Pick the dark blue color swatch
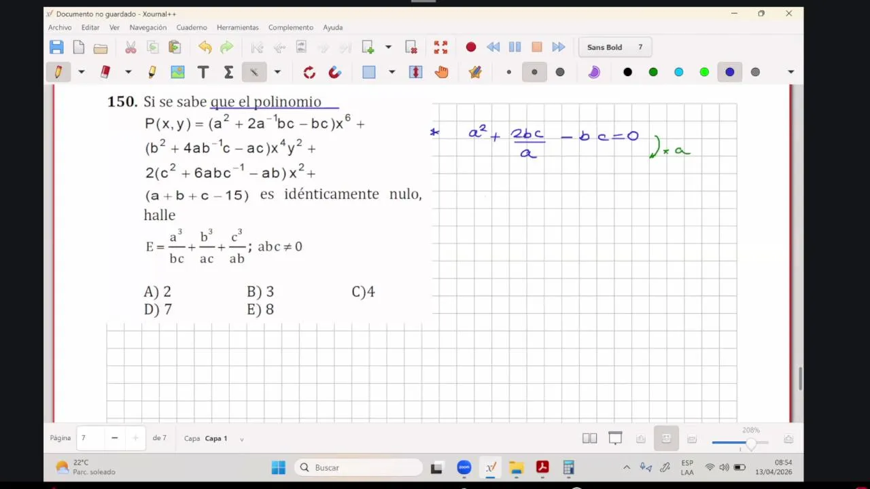This screenshot has width=870, height=489. tap(730, 72)
